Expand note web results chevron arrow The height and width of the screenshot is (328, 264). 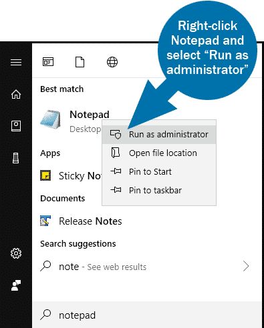pyautogui.click(x=246, y=266)
